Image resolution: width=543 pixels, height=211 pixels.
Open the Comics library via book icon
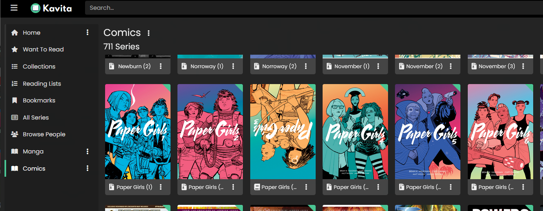coord(15,169)
